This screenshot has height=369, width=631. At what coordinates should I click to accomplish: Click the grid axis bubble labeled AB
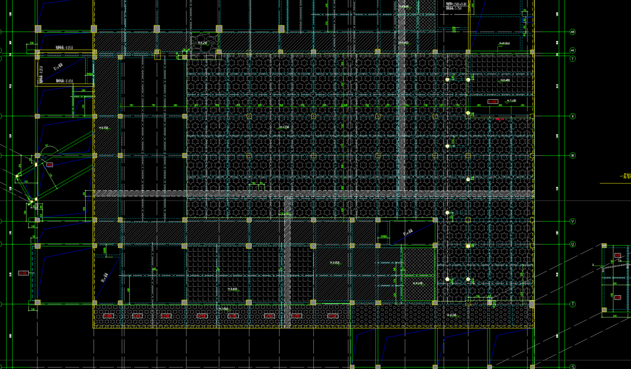[573, 32]
